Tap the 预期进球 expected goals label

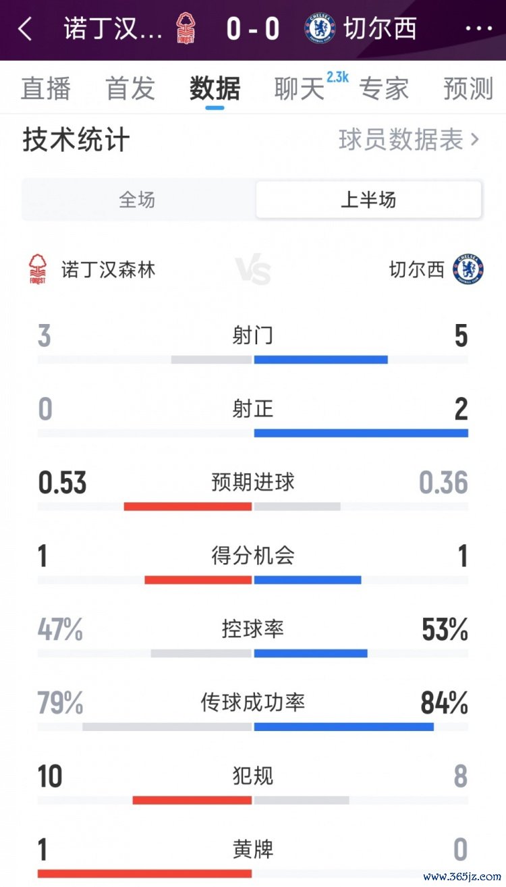coord(253,483)
